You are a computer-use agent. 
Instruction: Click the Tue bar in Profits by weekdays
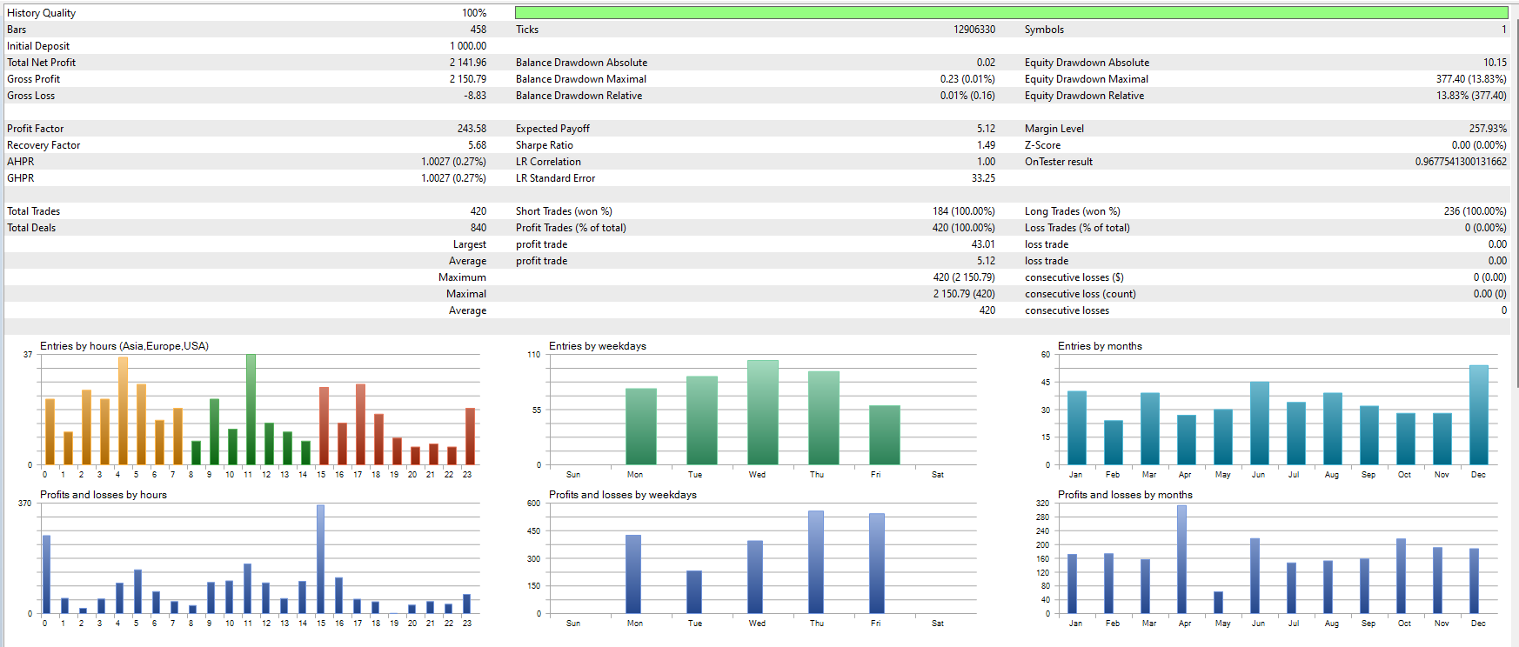(694, 592)
